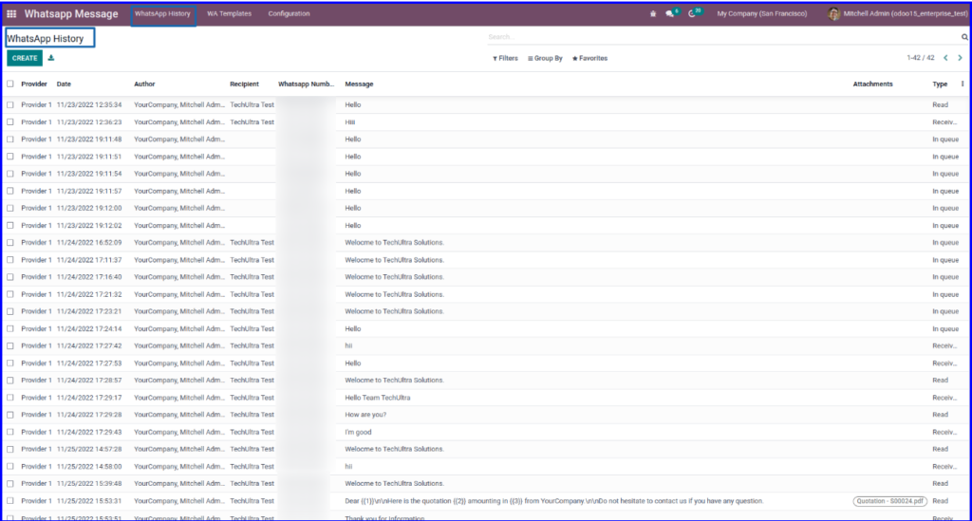The image size is (972, 521).
Task: Sort by the Provider column header
Action: (x=34, y=84)
